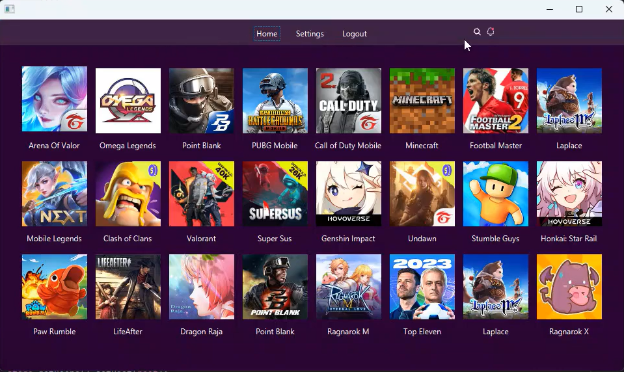
Task: Open the Clash of Clans icon
Action: click(128, 194)
